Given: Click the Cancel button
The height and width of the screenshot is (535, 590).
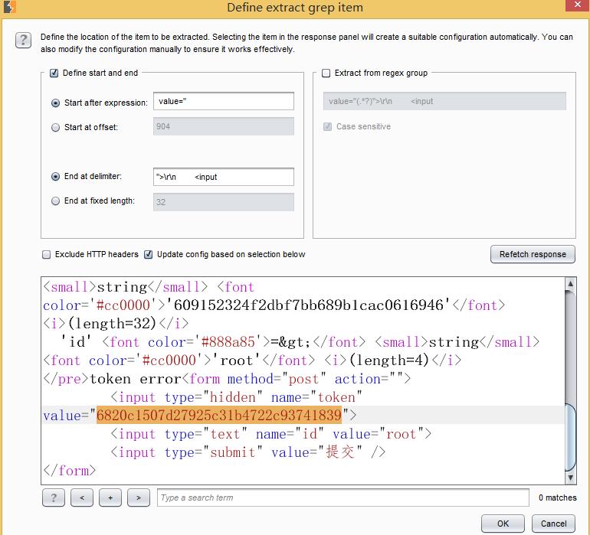Looking at the screenshot, I should [553, 524].
